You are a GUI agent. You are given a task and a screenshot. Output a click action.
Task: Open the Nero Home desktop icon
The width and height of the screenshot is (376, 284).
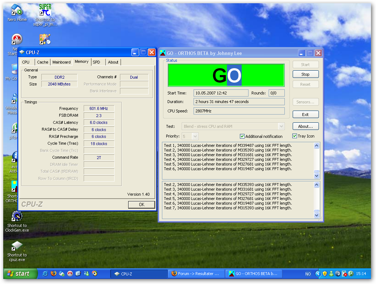17,10
